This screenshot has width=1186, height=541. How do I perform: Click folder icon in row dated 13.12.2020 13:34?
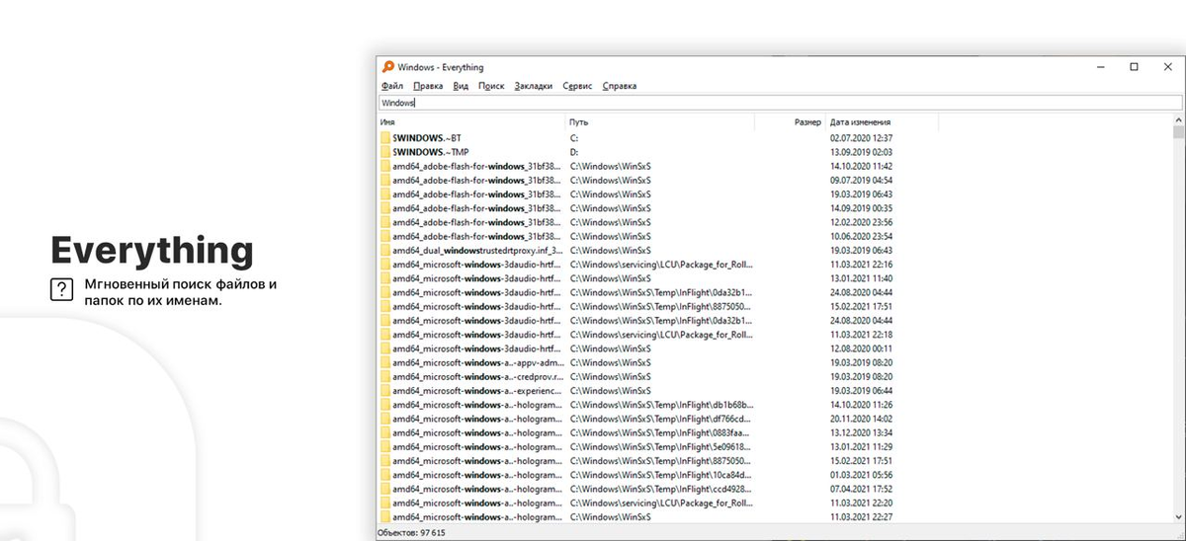[x=385, y=432]
